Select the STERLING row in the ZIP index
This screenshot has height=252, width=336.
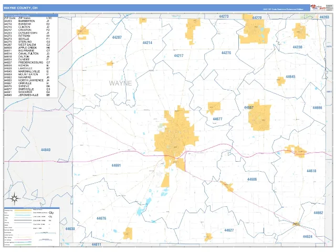pos(27,42)
